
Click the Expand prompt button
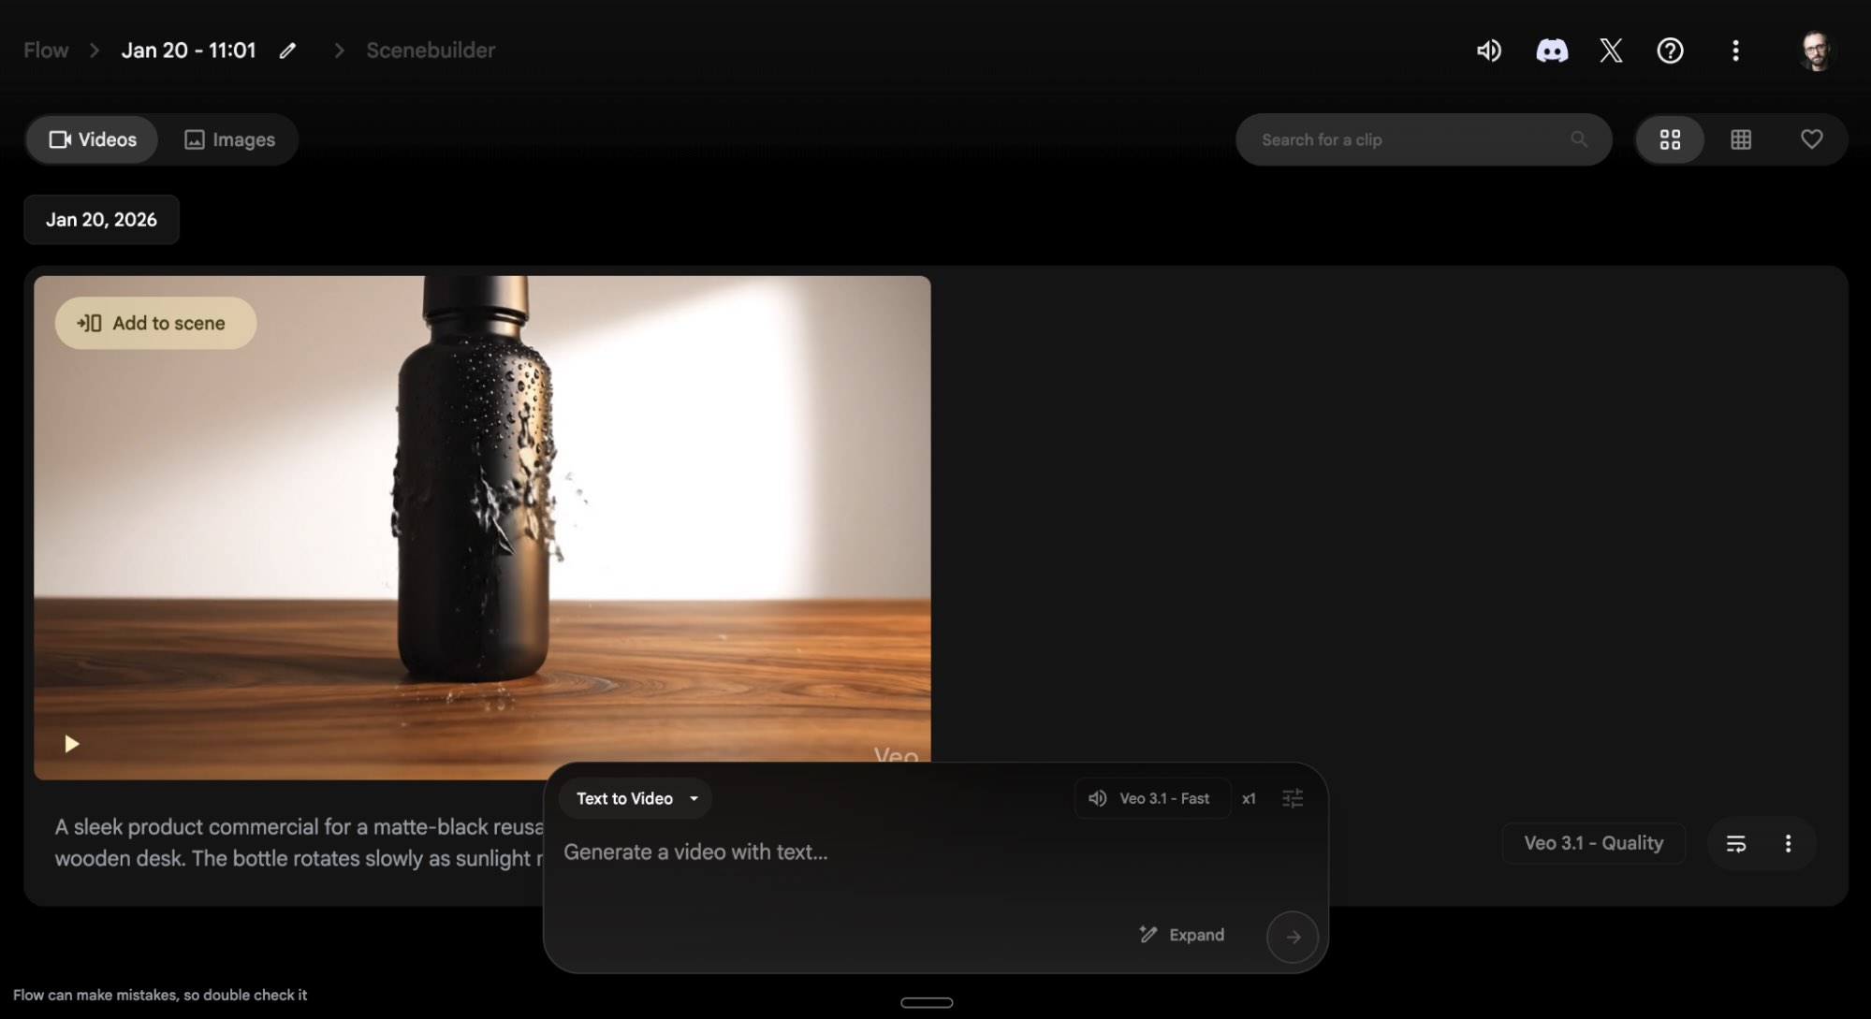coord(1181,935)
